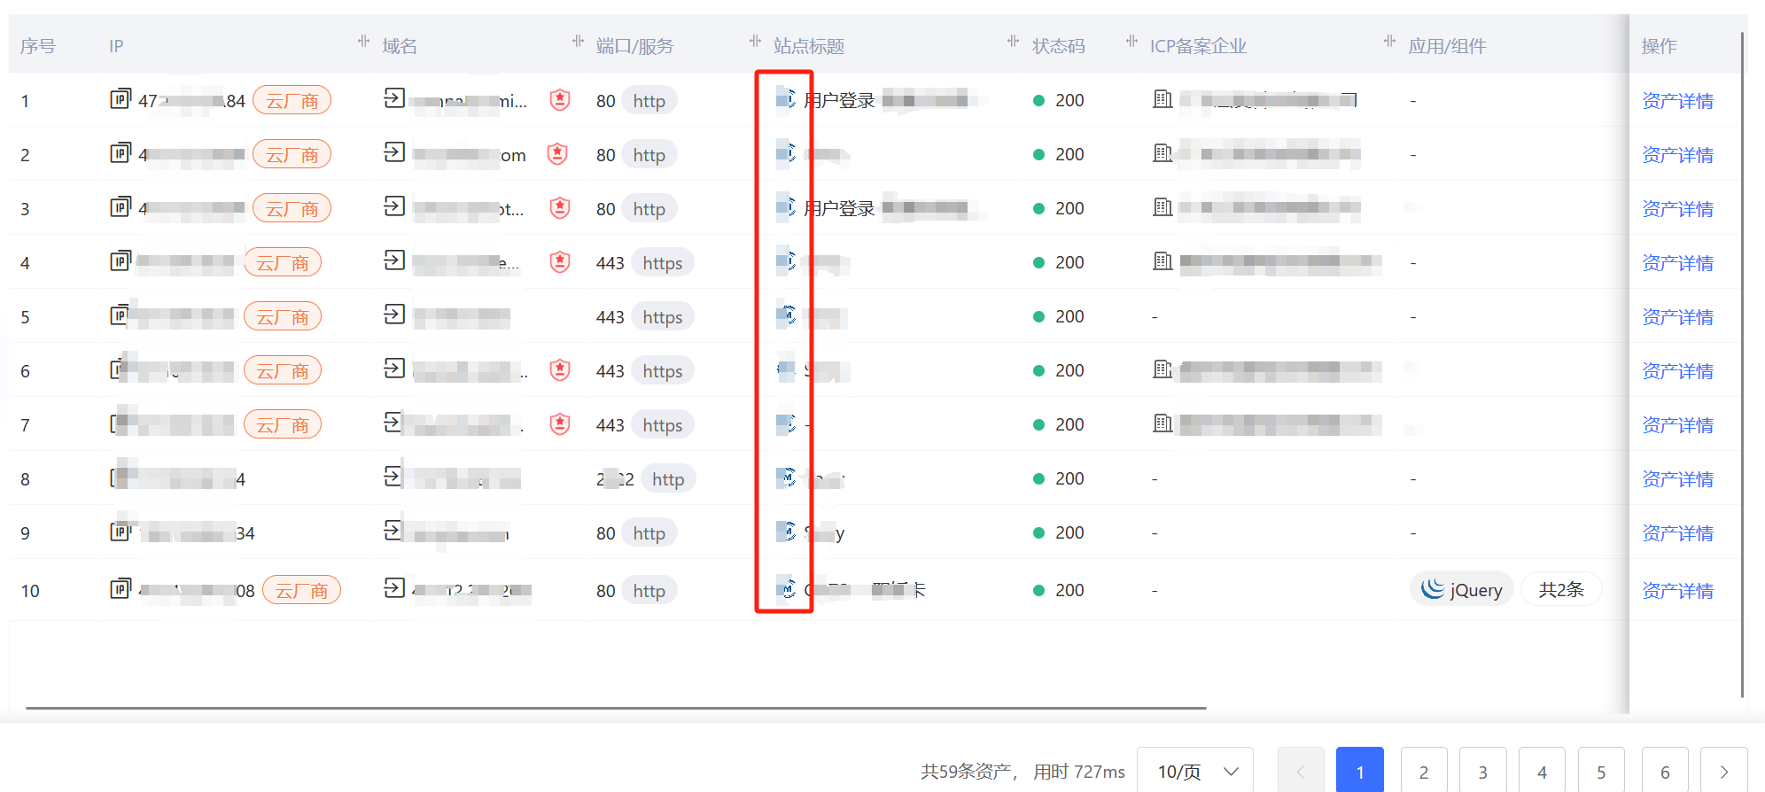Click the red shield icon in row 7
1765x792 pixels.
point(559,423)
